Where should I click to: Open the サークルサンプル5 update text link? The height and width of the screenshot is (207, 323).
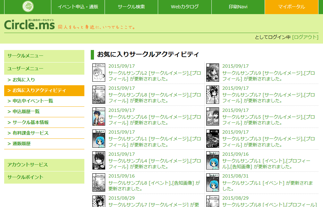click(268, 120)
